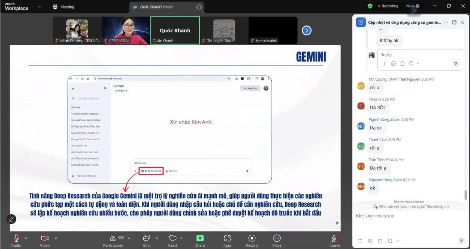
Task: Click the Reply input field
Action: 420,55
